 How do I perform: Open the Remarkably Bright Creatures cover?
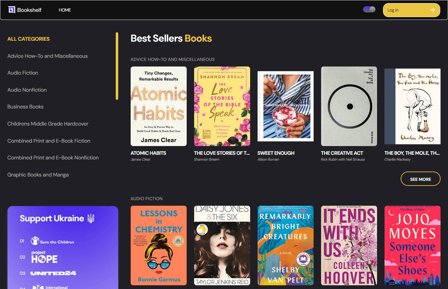point(286,245)
